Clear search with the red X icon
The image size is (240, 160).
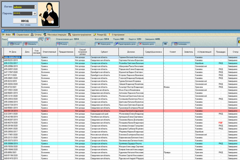coord(48,40)
